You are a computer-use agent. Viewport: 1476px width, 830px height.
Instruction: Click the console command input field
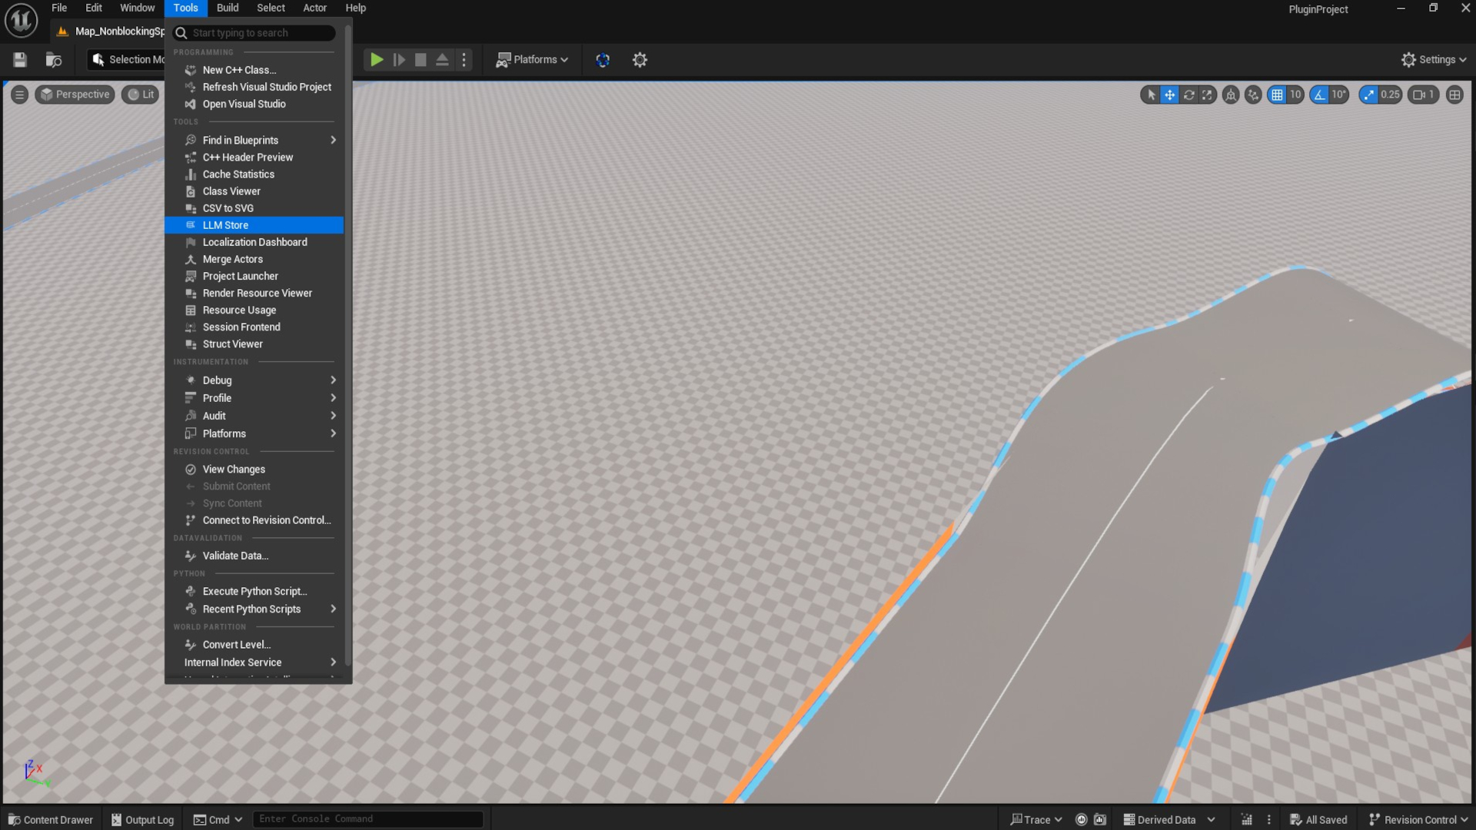368,819
